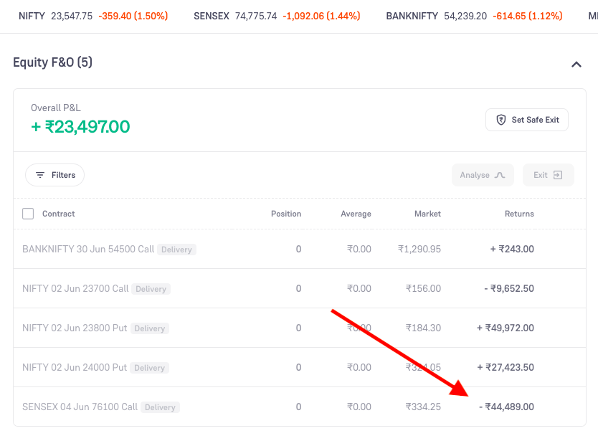Open the Filters button
The image size is (598, 446).
[x=55, y=175]
